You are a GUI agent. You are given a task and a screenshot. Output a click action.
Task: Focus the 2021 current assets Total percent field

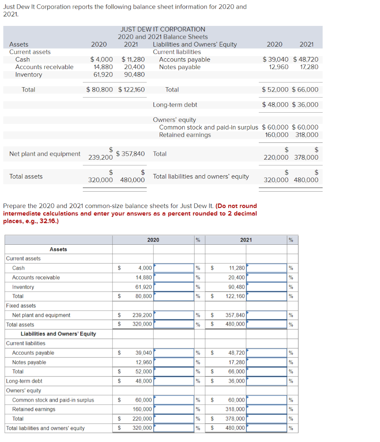point(267,296)
